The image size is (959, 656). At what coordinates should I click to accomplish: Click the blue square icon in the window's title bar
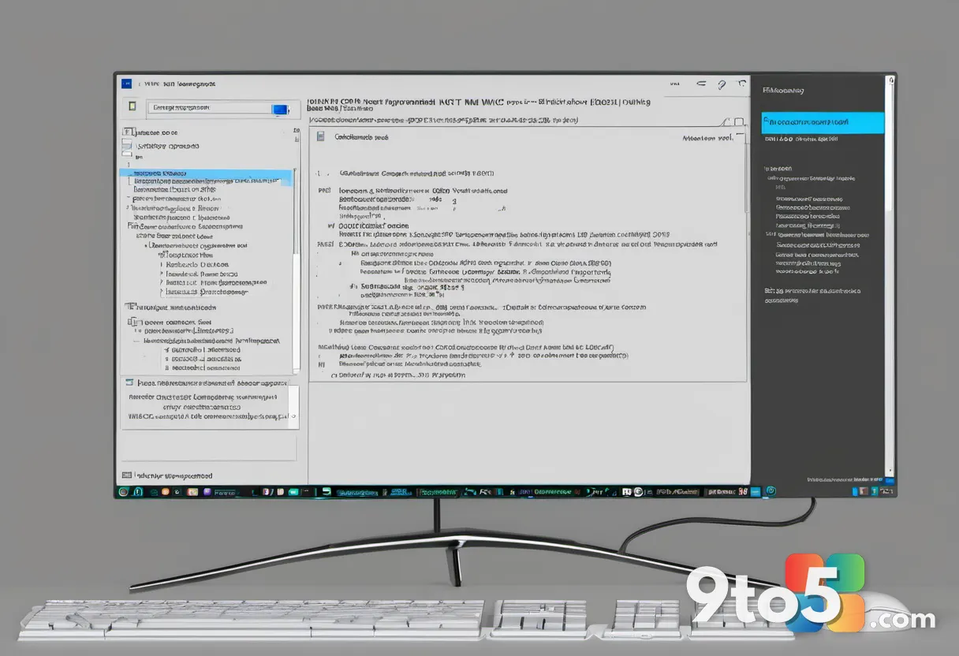click(125, 84)
